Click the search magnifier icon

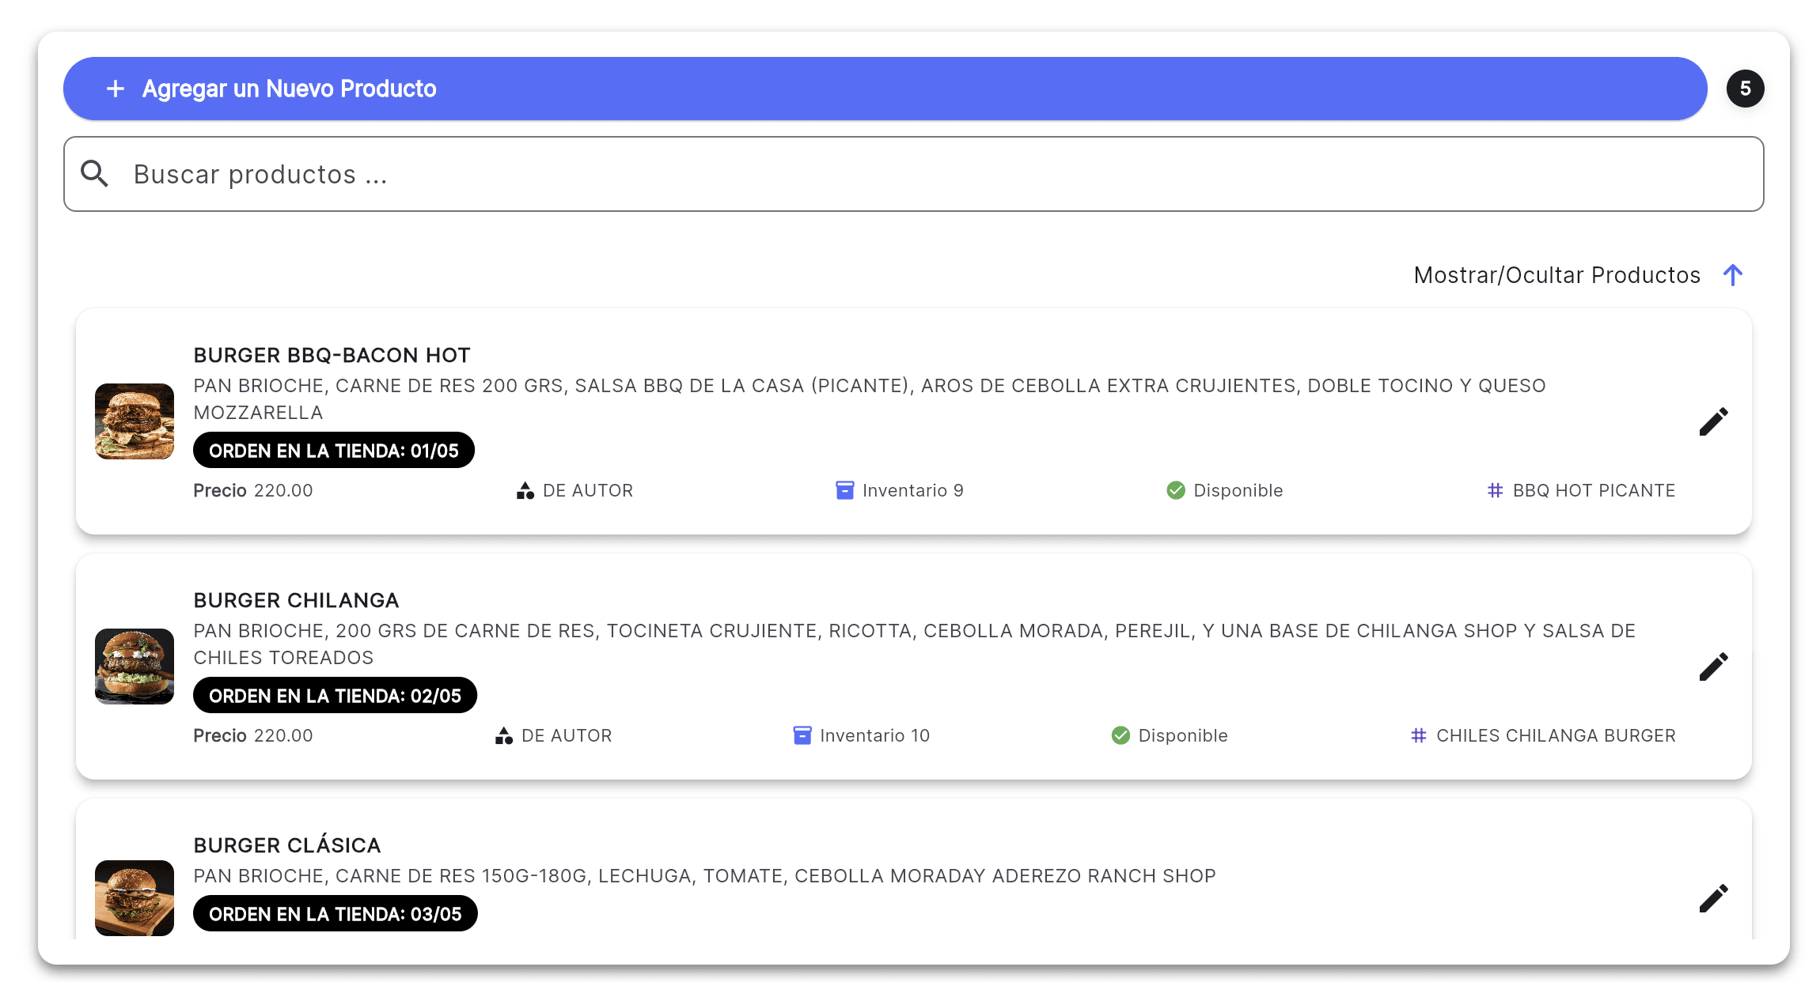(x=95, y=174)
